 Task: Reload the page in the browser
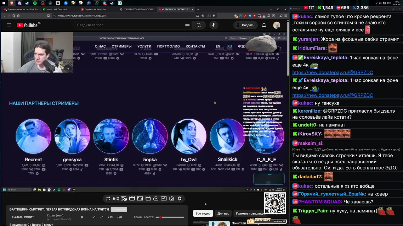14,16
